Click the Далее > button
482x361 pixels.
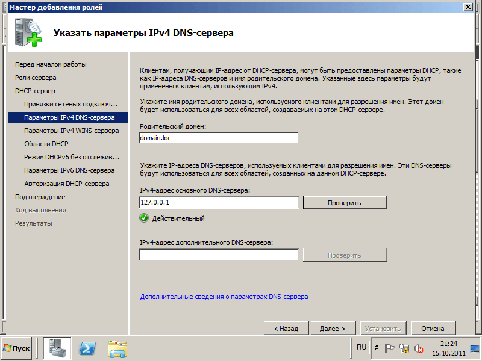tap(333, 329)
